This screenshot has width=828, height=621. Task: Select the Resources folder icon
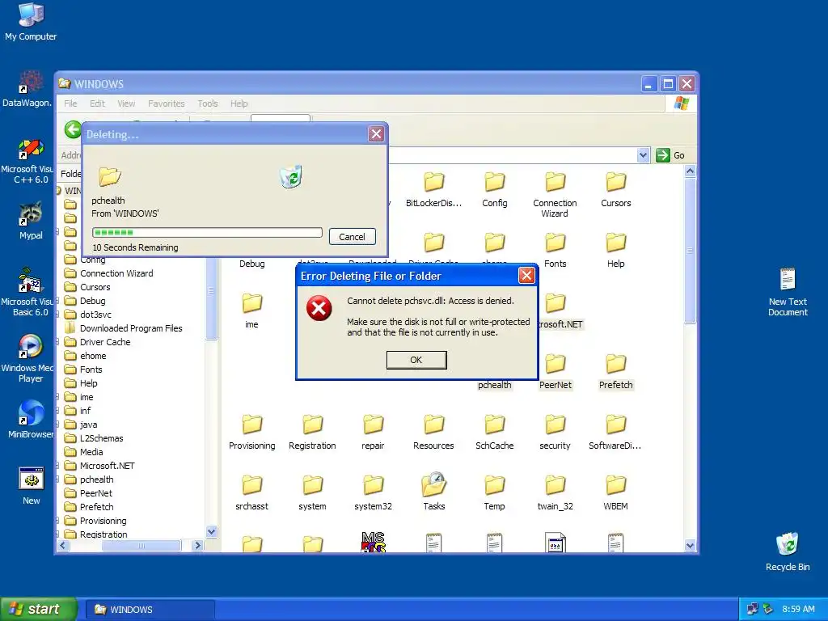click(433, 425)
